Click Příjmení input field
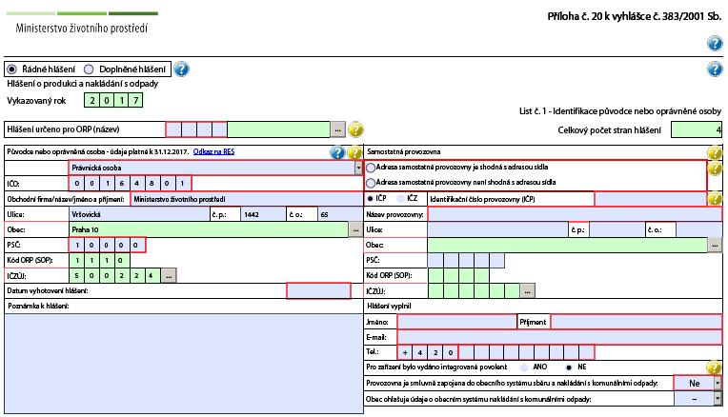The image size is (728, 417). tap(637, 322)
